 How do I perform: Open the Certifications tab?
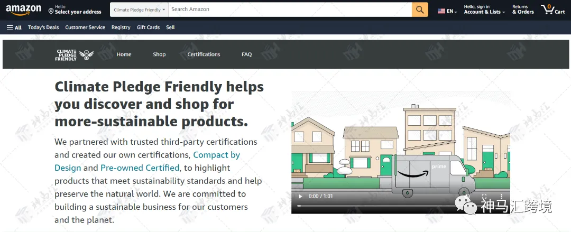coord(204,54)
